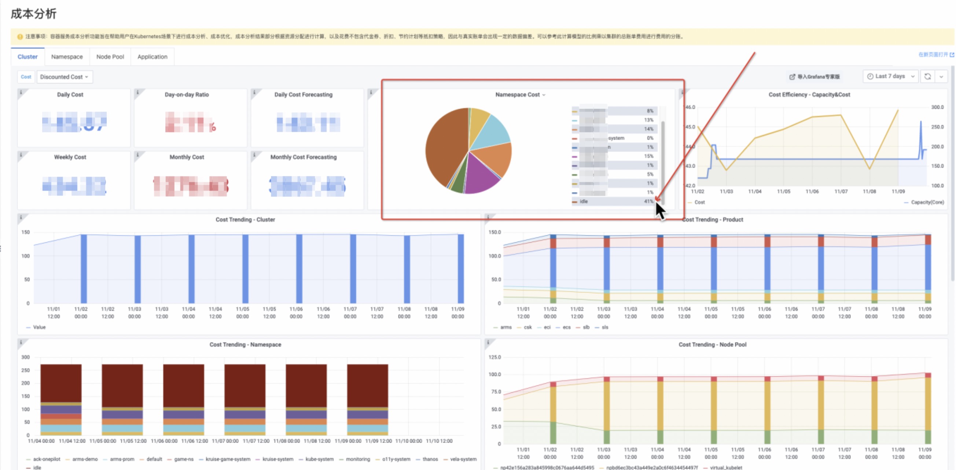The width and height of the screenshot is (956, 470).
Task: Open the Application tab
Action: click(x=152, y=57)
